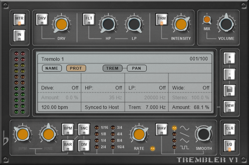Click the save preset floppy disk icon
249x165 pixels.
pyautogui.click(x=229, y=90)
